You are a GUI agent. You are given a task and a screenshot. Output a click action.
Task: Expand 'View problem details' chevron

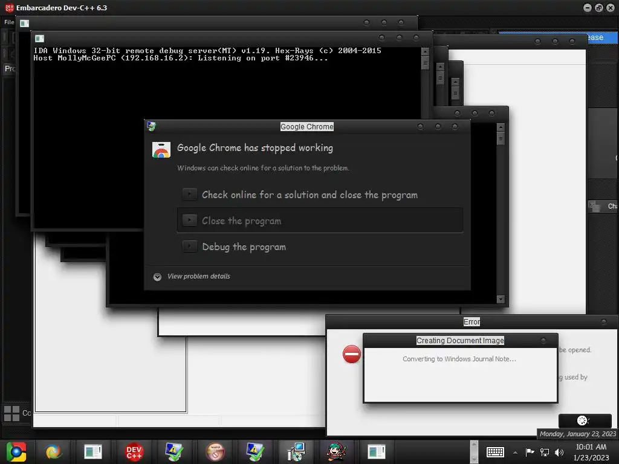157,277
